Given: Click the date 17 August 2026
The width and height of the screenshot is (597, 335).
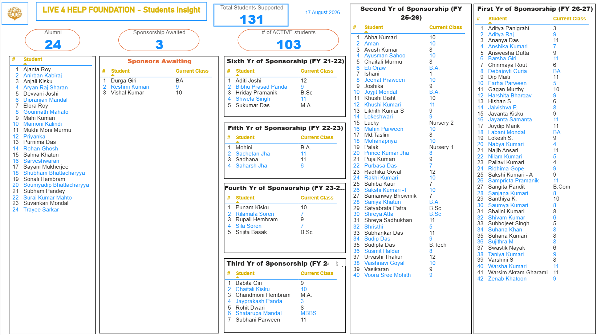Looking at the screenshot, I should (x=322, y=12).
